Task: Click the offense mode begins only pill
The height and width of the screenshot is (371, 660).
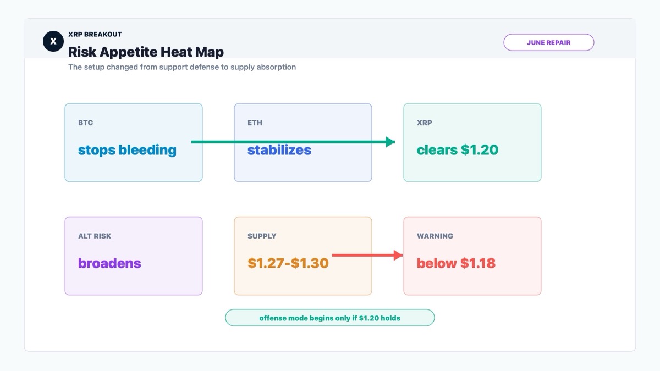Action: (x=330, y=318)
